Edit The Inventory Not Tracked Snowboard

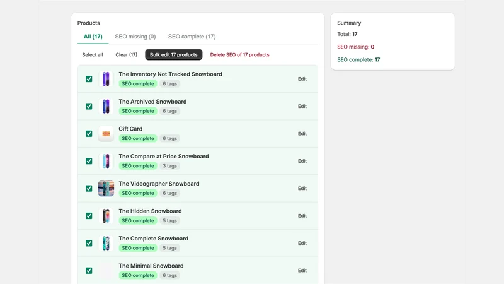tap(302, 79)
